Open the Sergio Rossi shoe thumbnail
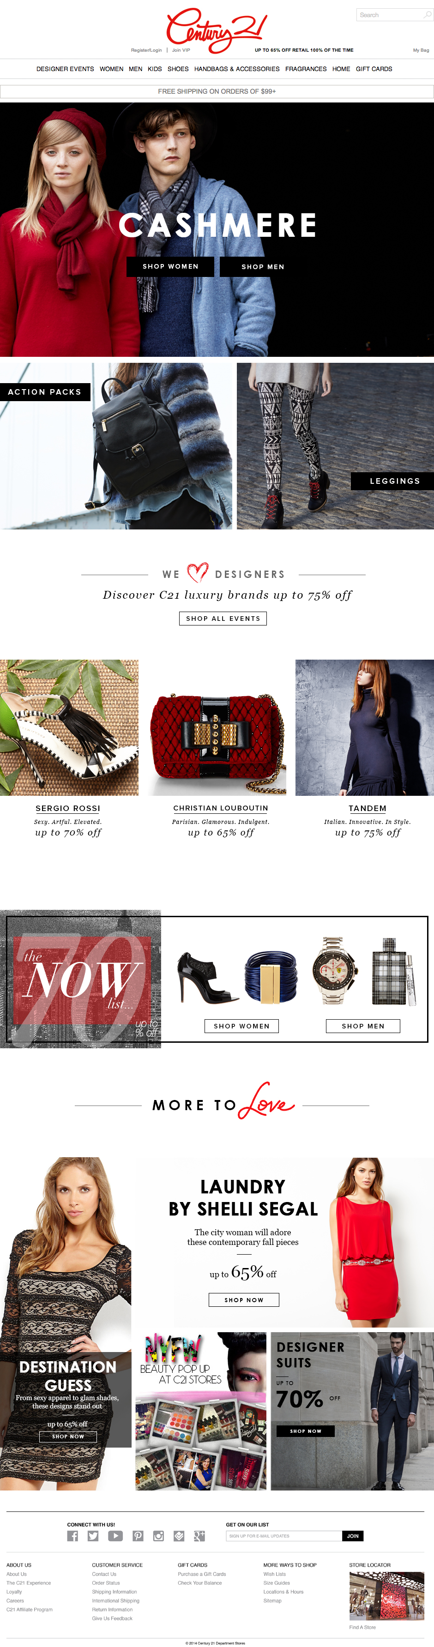 tap(69, 727)
